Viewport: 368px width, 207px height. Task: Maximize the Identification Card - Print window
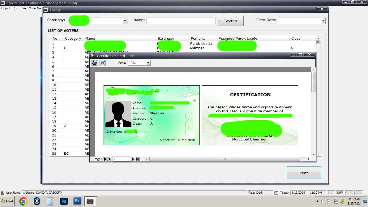(300, 55)
